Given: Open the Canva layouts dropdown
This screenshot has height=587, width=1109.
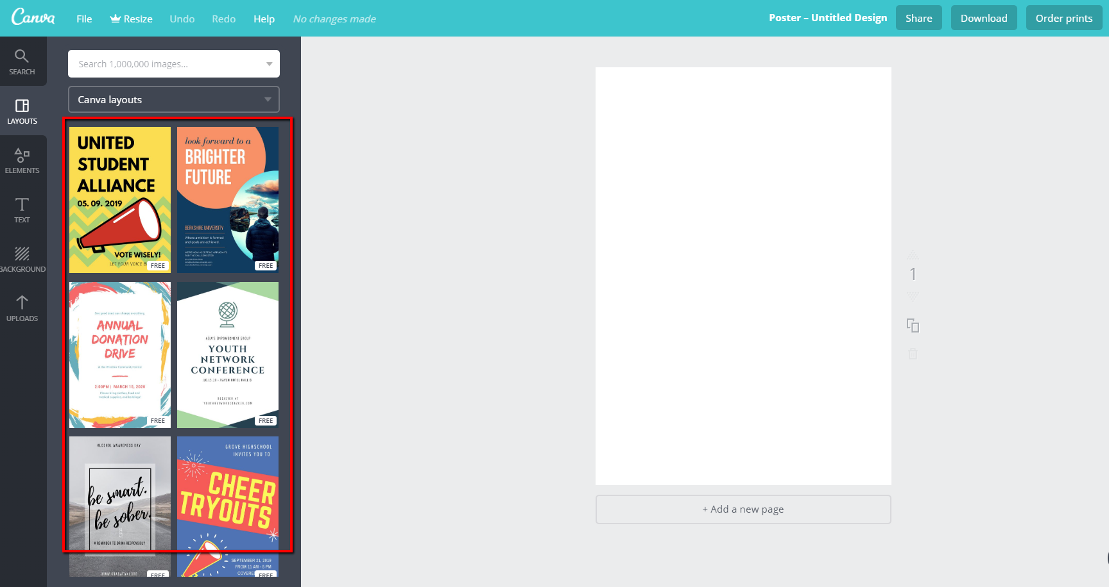Looking at the screenshot, I should tap(173, 99).
